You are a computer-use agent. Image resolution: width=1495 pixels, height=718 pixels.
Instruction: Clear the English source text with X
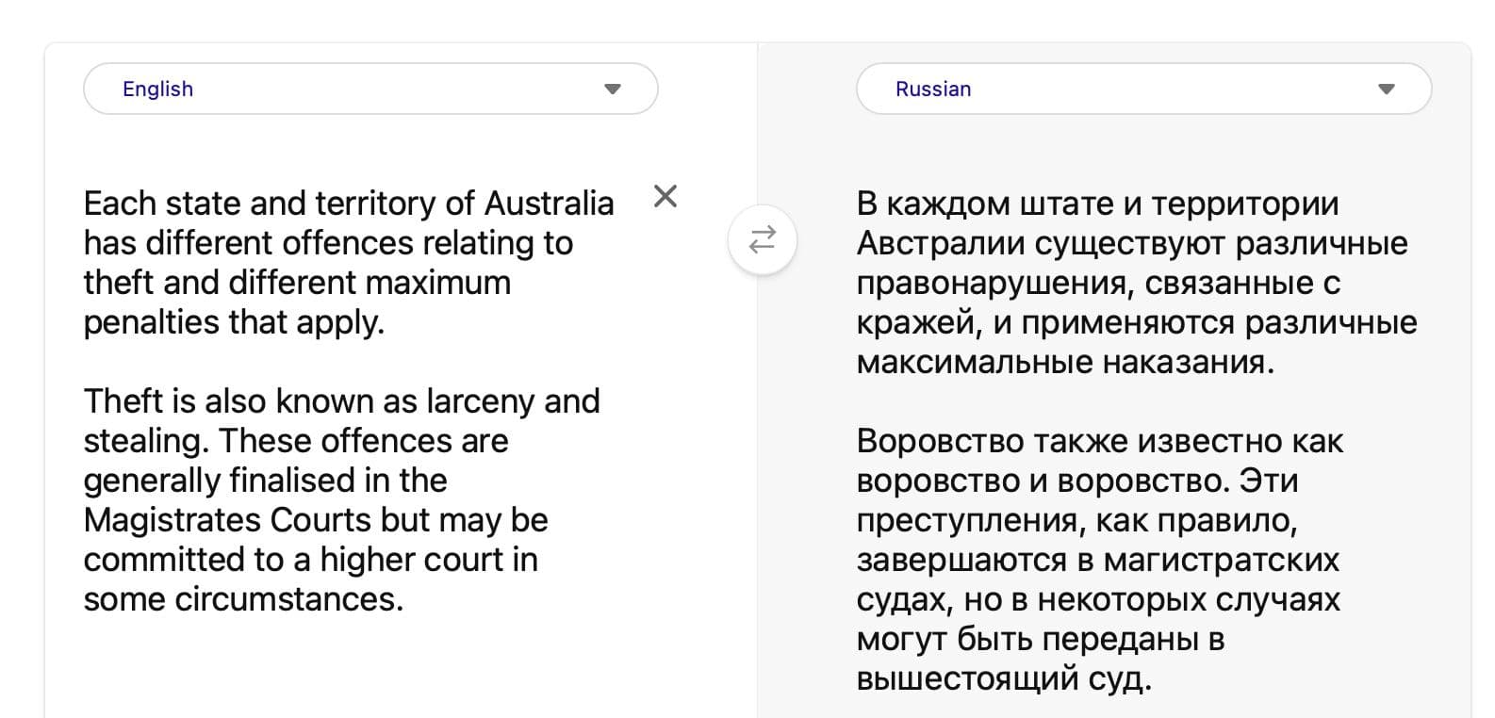665,196
